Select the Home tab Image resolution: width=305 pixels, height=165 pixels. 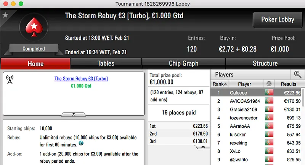pos(35,63)
